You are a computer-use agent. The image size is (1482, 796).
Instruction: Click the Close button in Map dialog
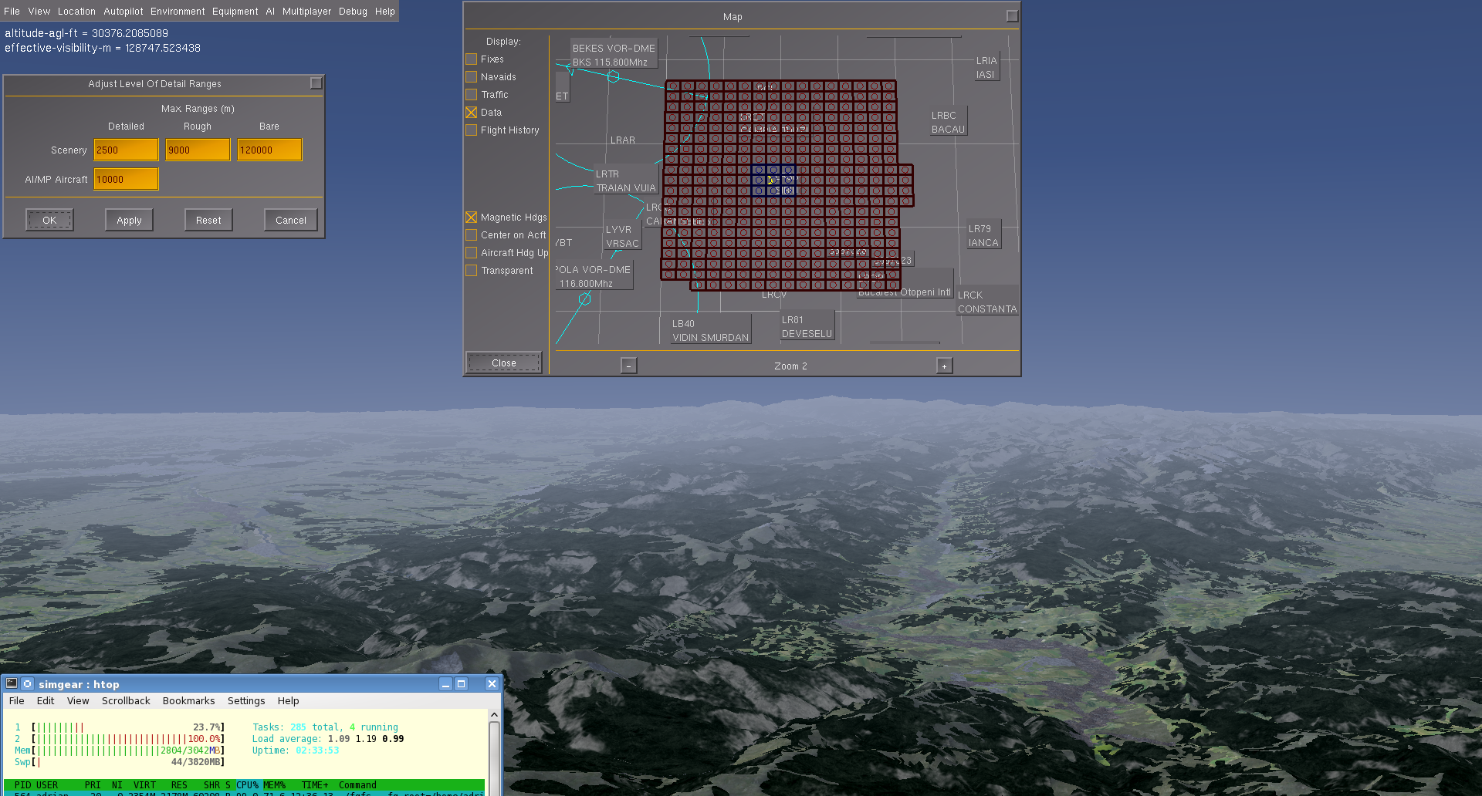[504, 363]
